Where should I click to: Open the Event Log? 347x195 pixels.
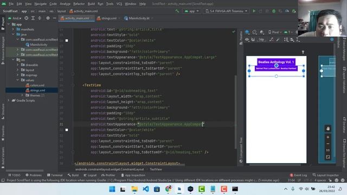(x=298, y=175)
